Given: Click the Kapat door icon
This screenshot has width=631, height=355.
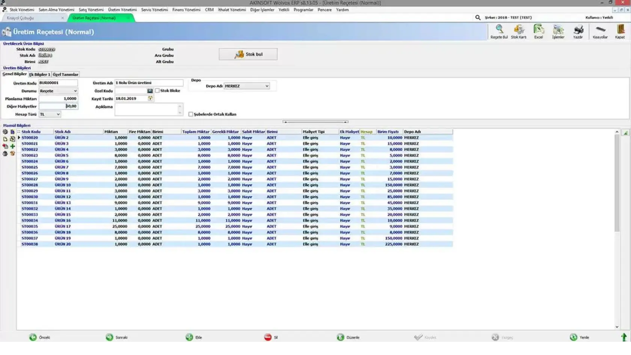Looking at the screenshot, I should coord(620,32).
